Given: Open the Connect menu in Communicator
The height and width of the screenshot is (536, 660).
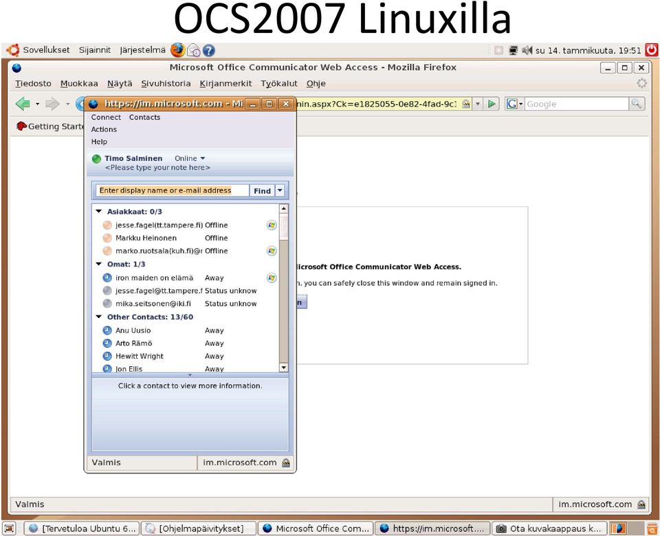Looking at the screenshot, I should tap(106, 118).
